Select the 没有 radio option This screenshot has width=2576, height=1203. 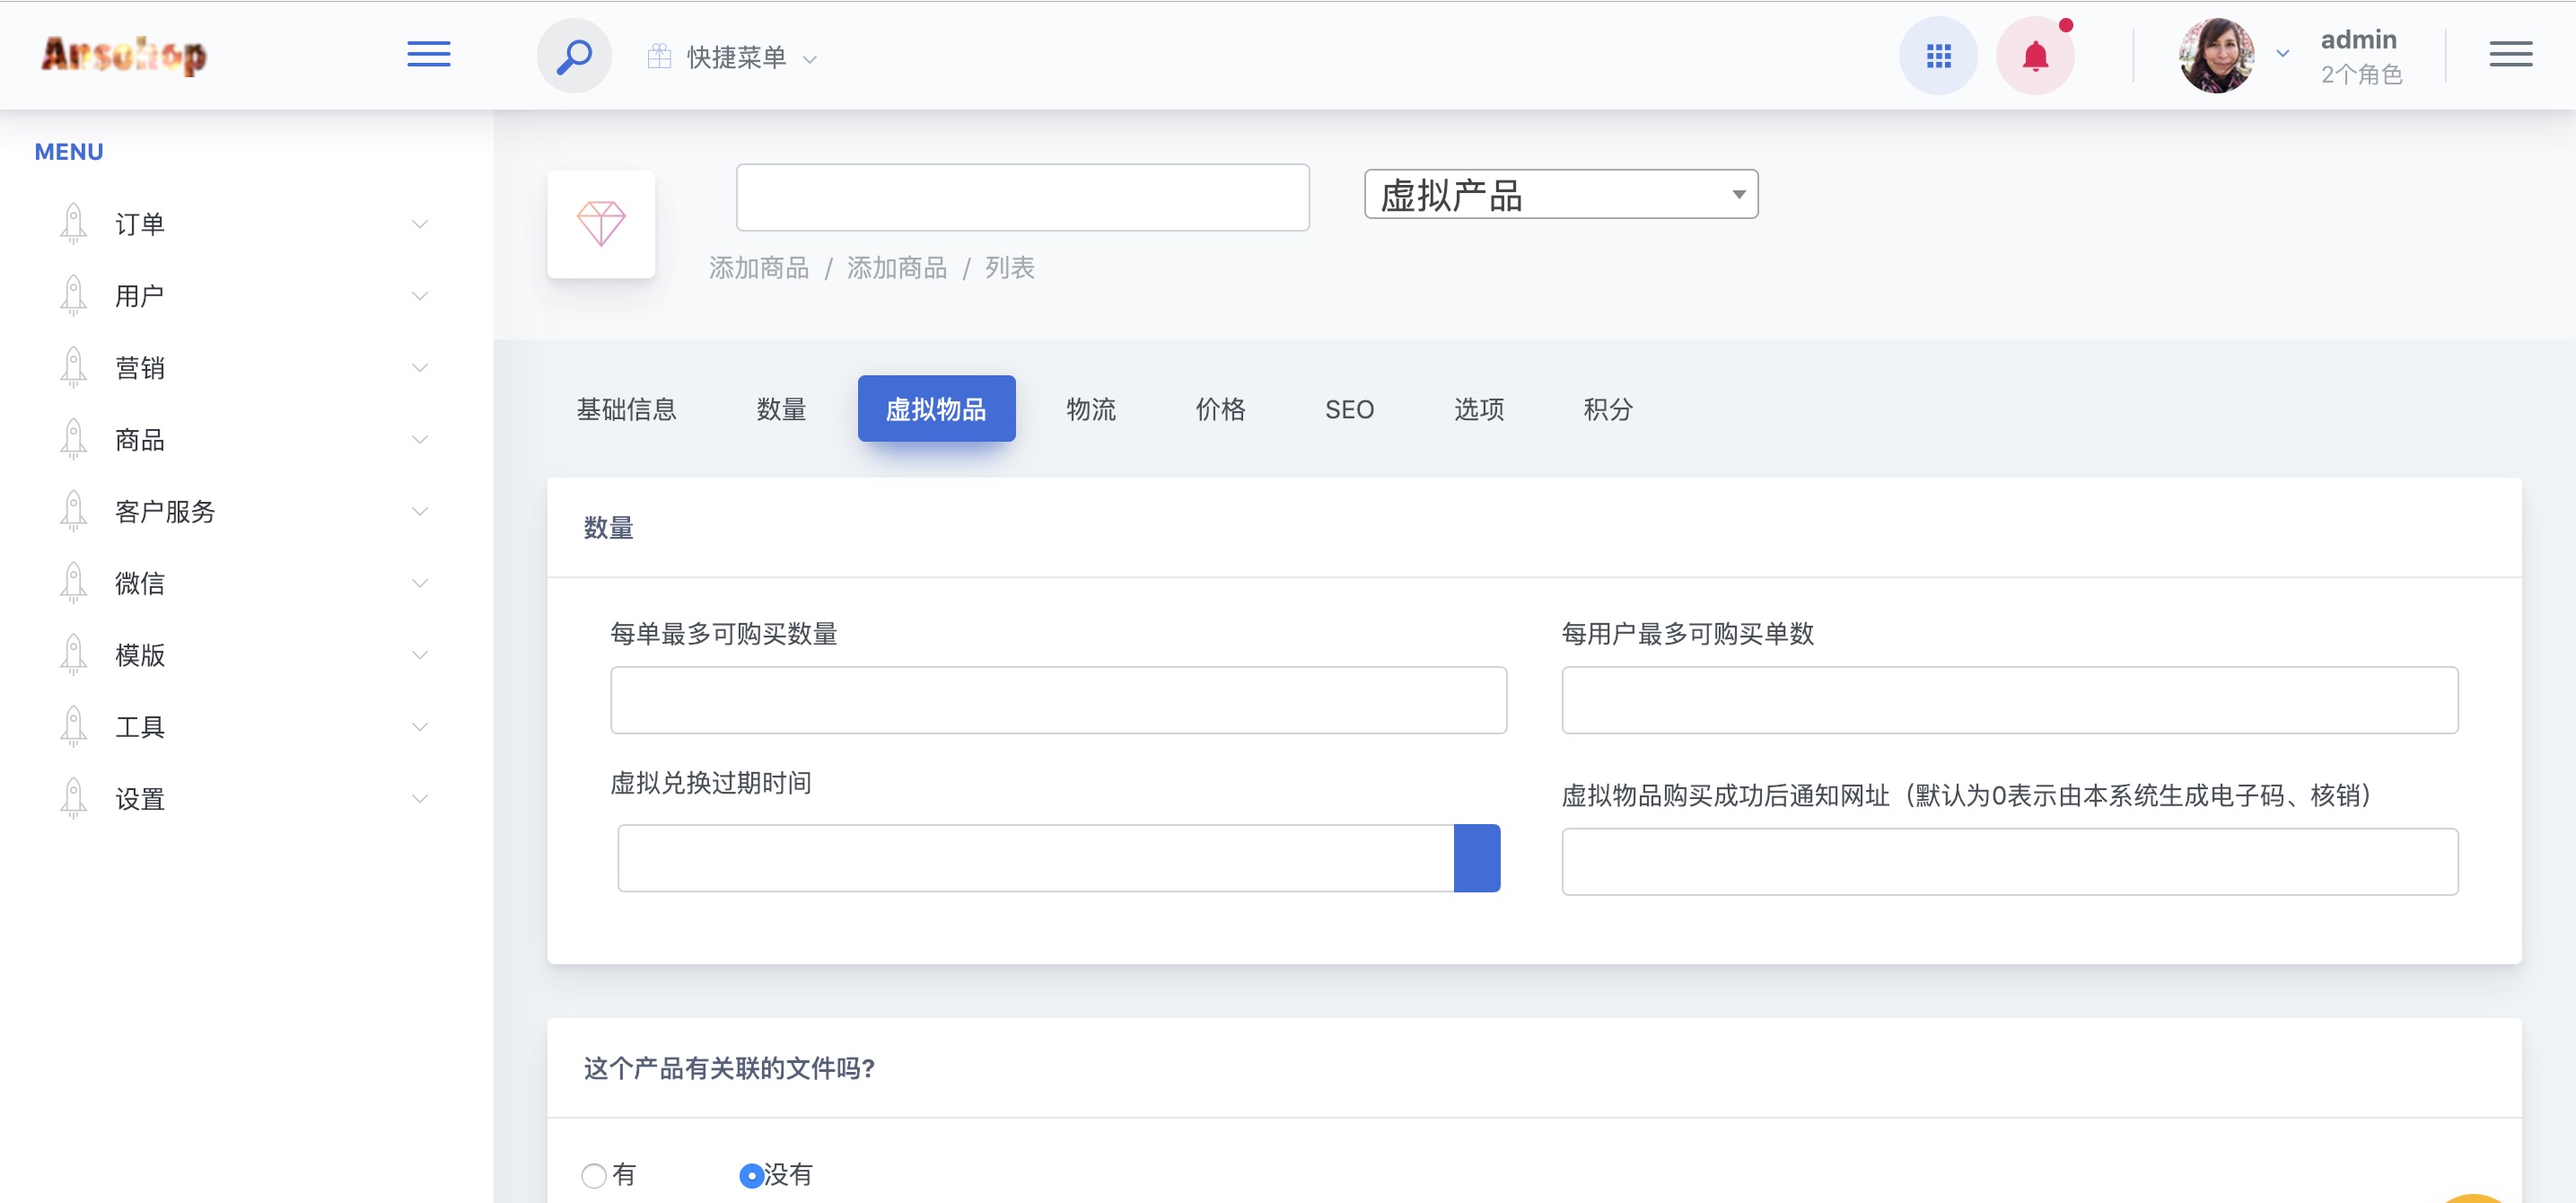click(751, 1175)
